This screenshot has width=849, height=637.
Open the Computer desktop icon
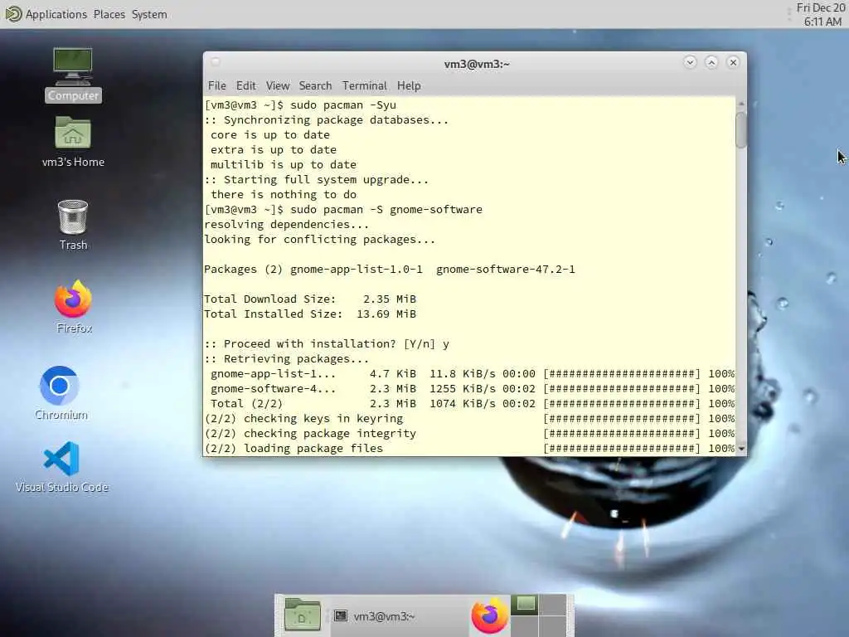[x=73, y=74]
